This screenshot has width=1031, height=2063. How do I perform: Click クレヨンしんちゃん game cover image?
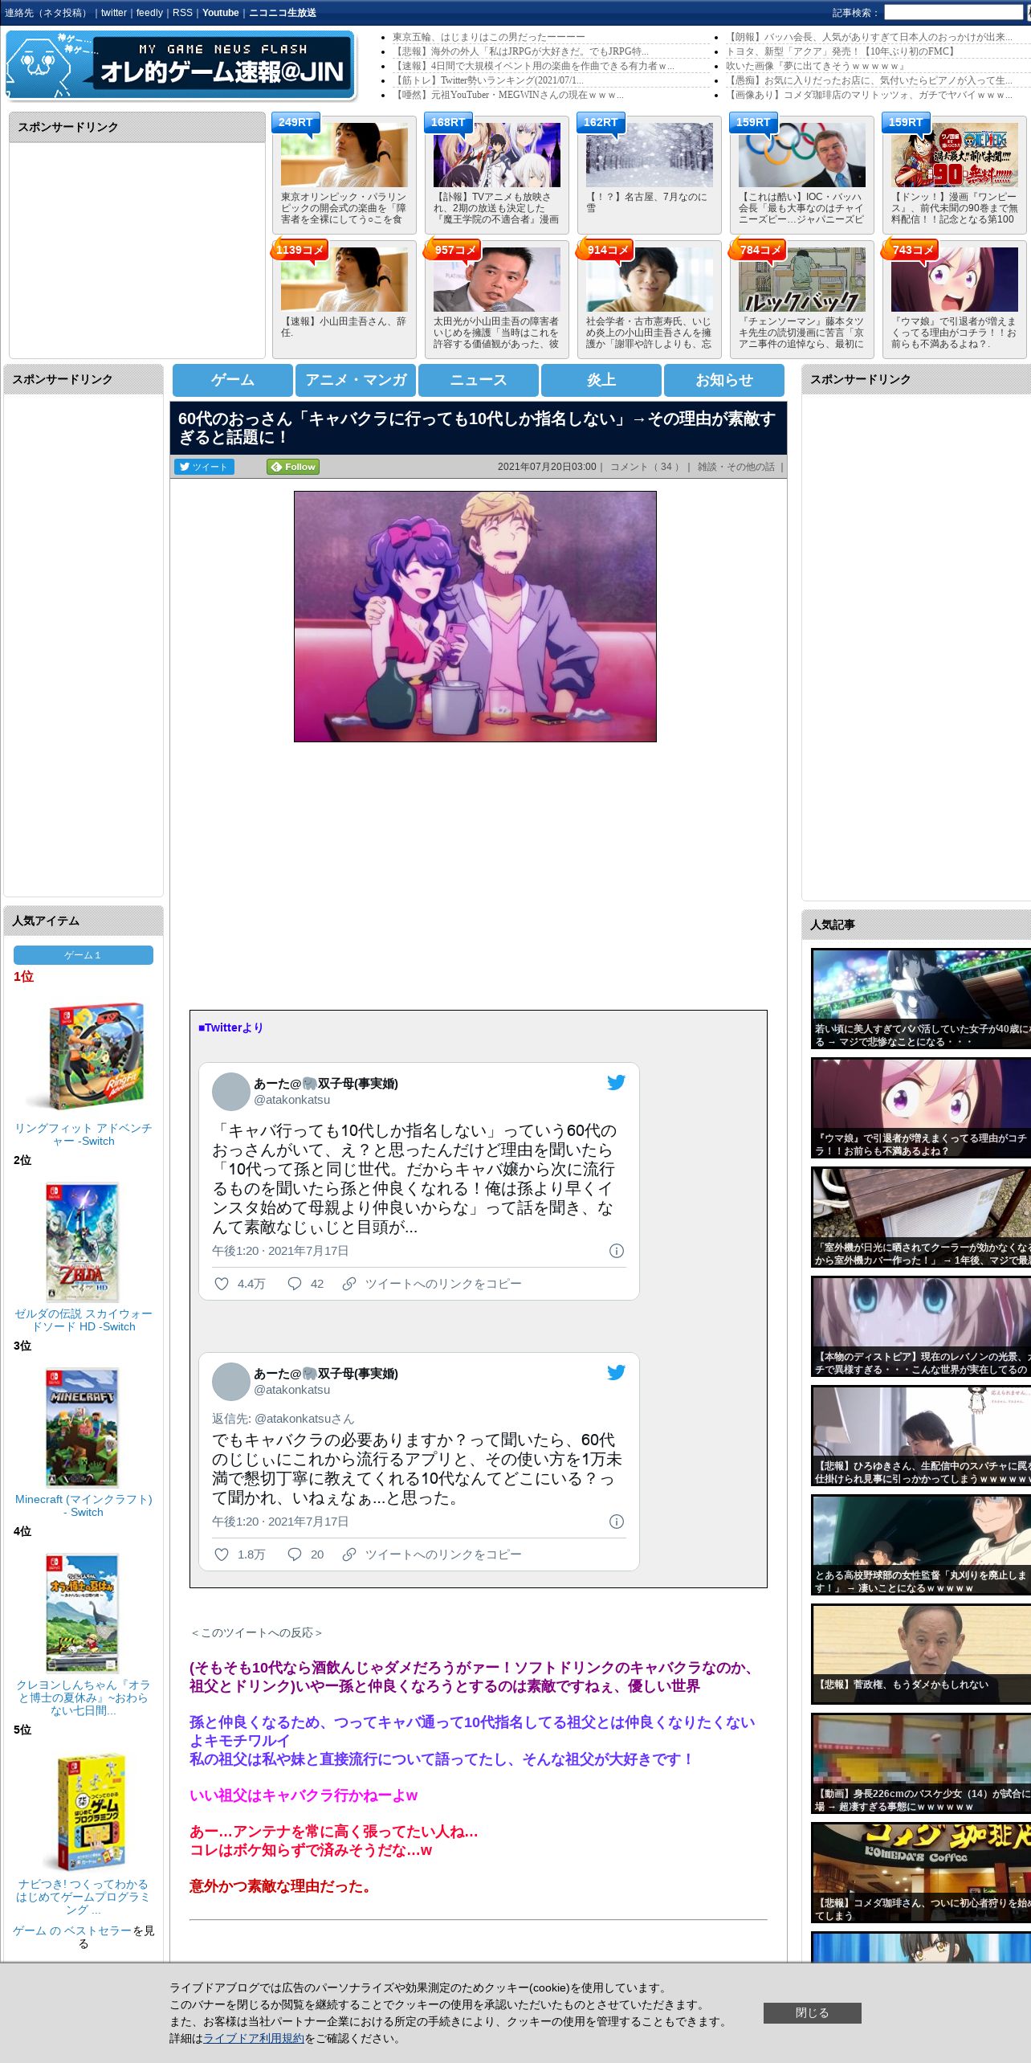point(82,1613)
